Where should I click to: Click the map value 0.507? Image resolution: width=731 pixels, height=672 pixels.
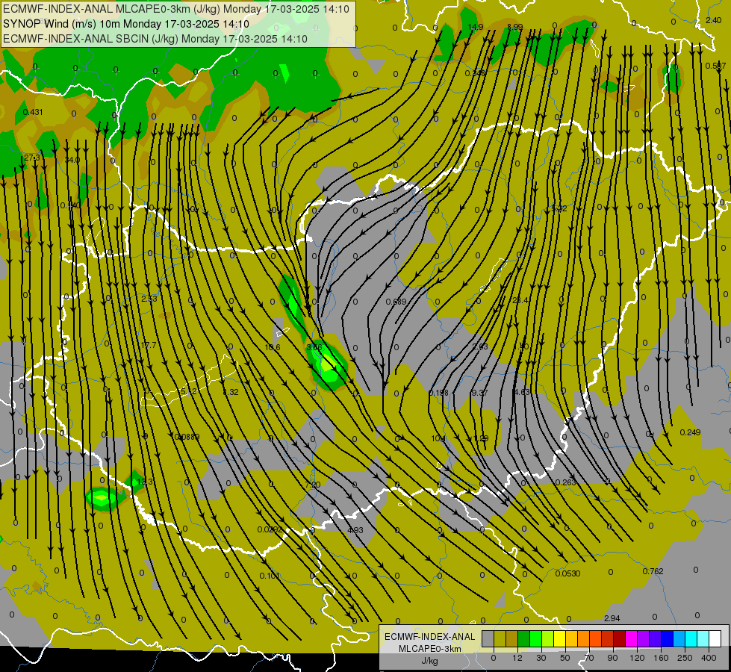click(x=715, y=66)
